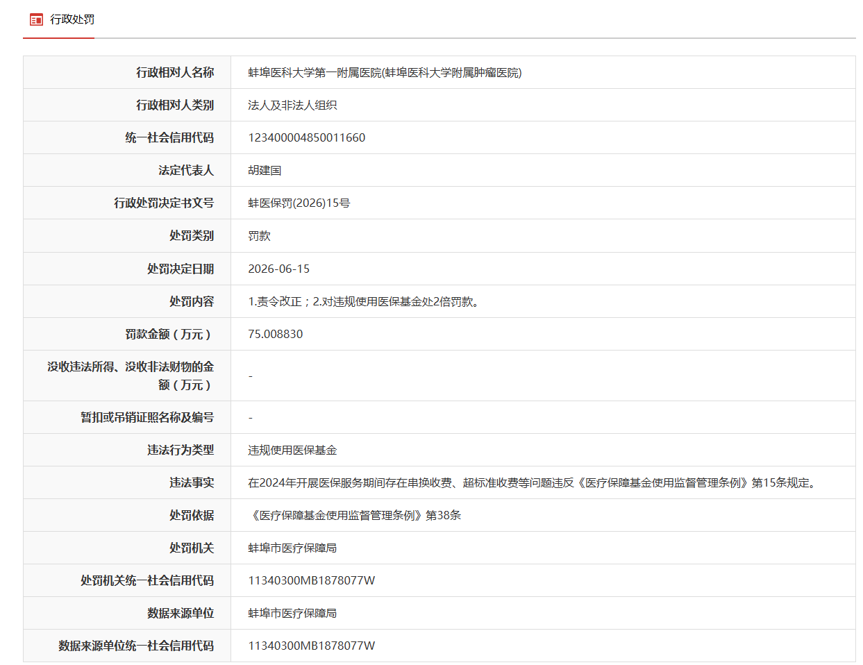Screen dimensions: 863x665
Task: Click the 违法事实 label
Action: 192,482
